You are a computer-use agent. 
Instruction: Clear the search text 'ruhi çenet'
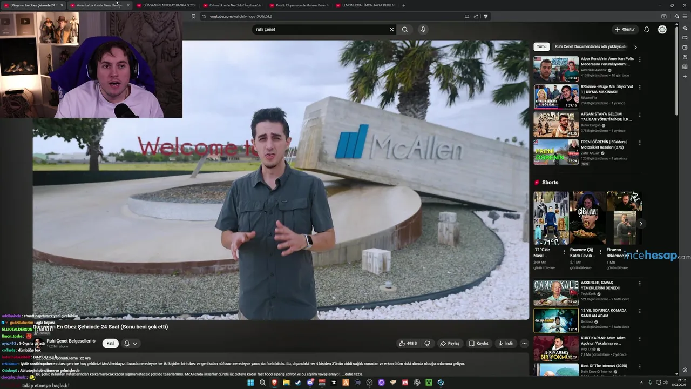(392, 29)
